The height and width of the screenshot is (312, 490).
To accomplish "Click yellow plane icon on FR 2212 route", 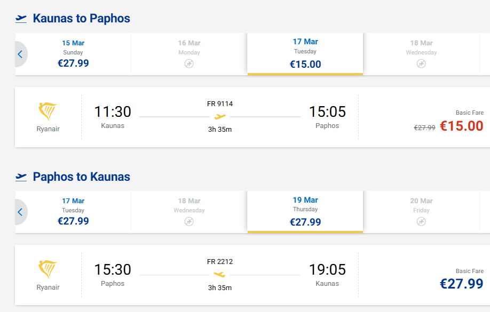I will pos(219,275).
